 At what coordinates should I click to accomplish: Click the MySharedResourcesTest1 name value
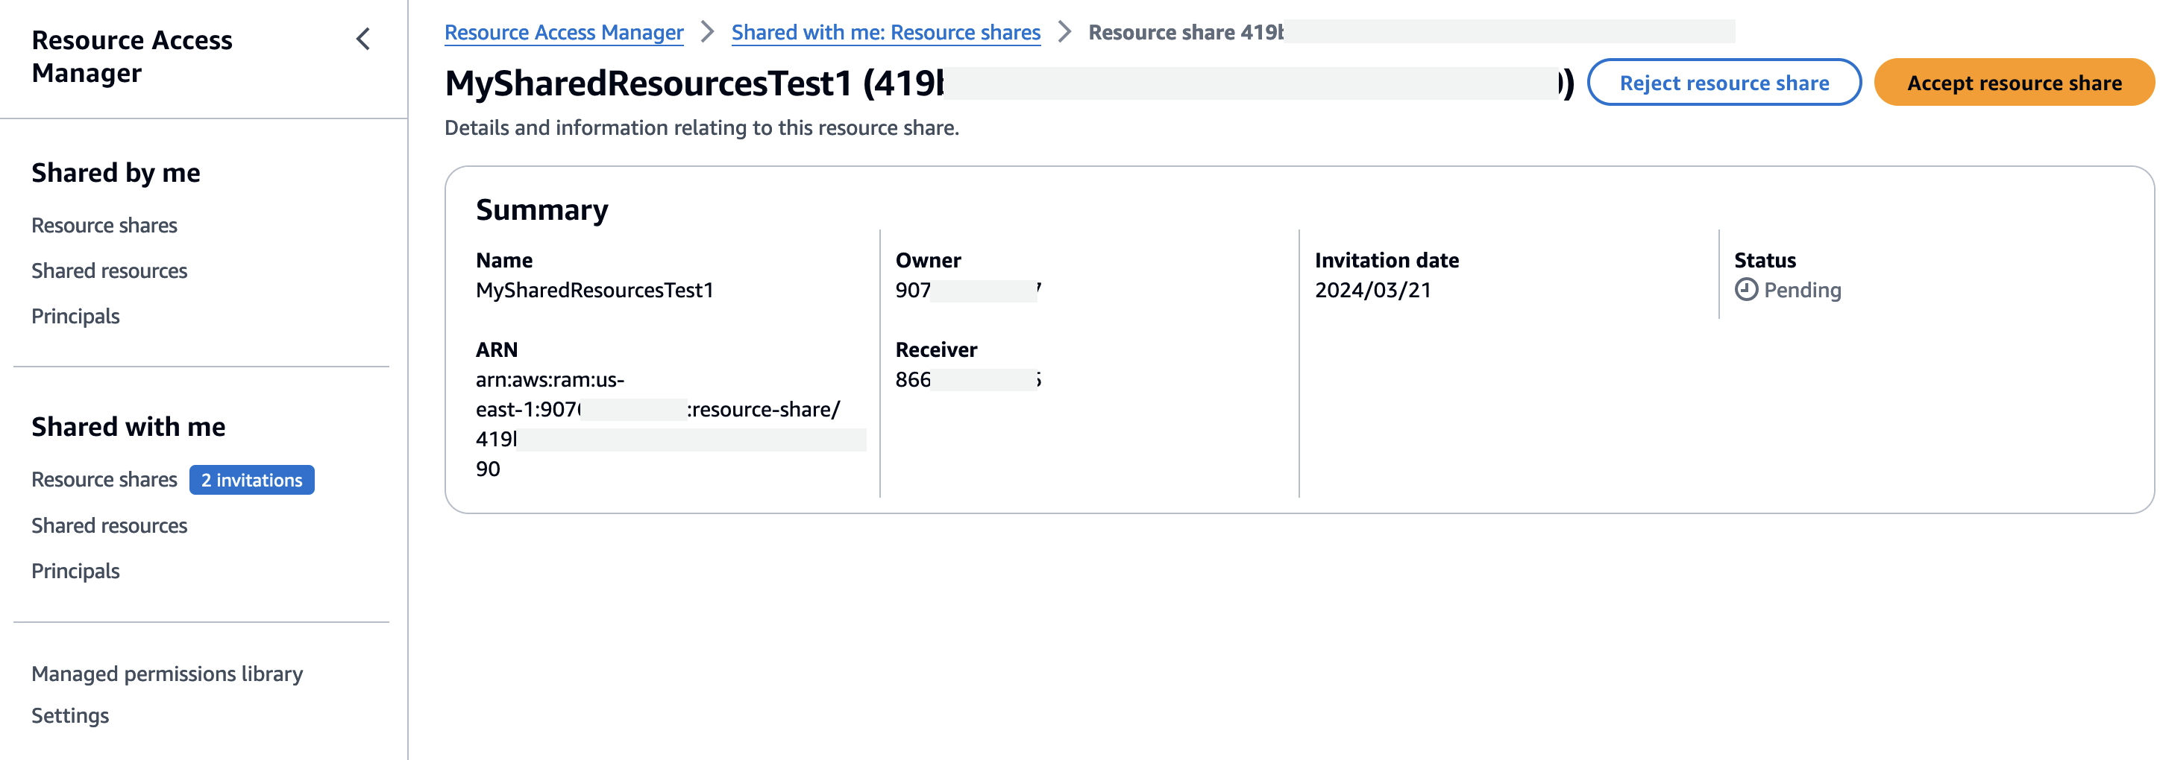594,290
